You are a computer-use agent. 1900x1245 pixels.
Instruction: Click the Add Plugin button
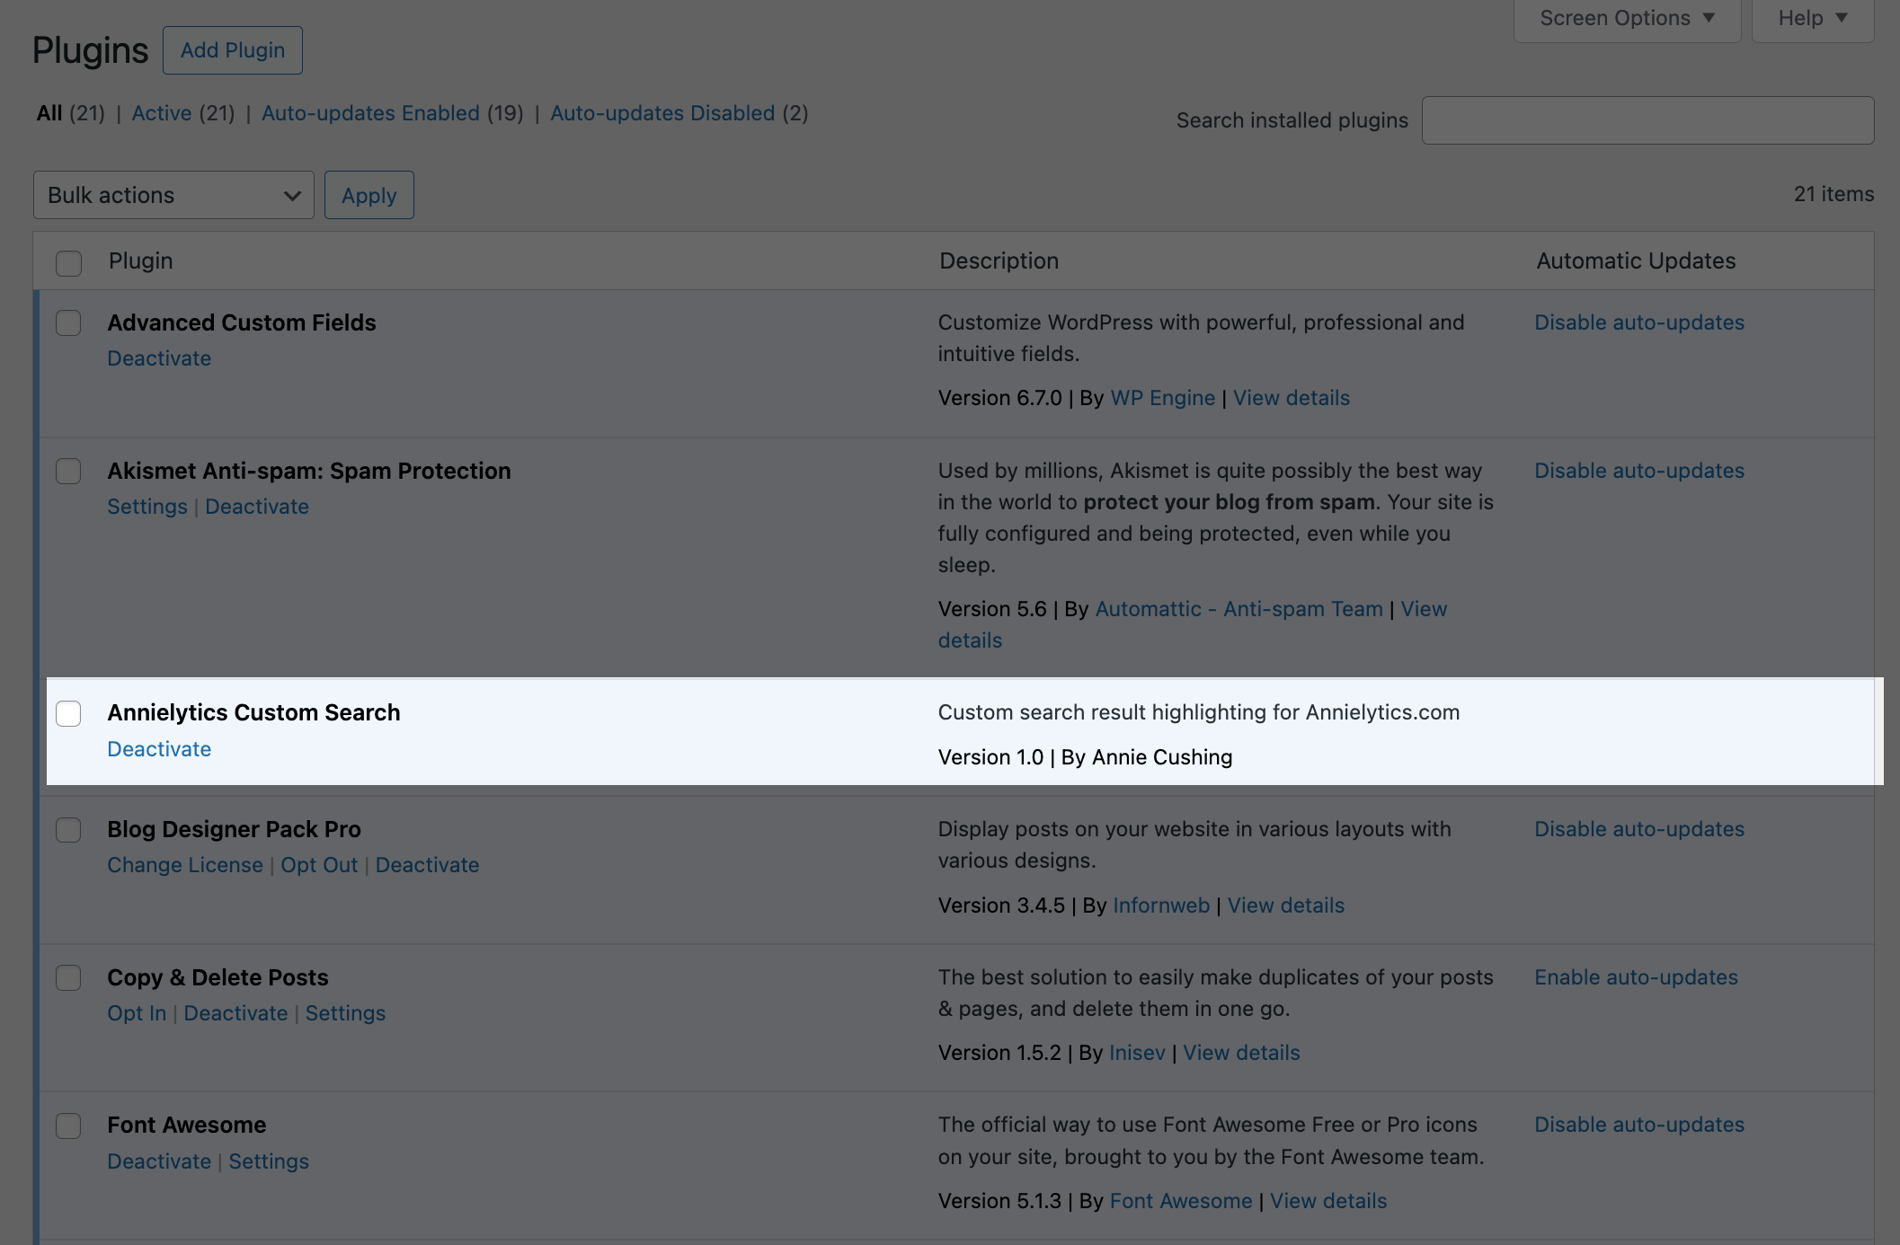click(233, 50)
